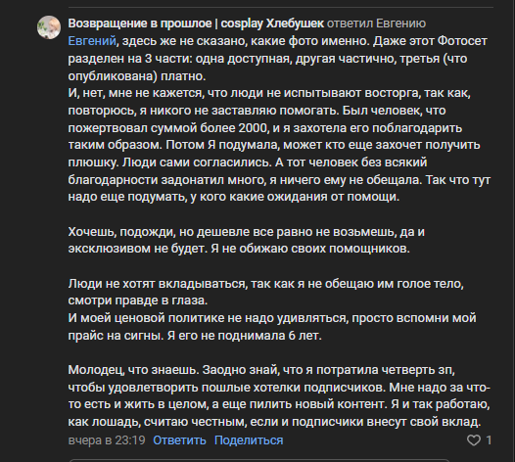Focus the reply input box below comment
This screenshot has height=462, width=515.
tap(259, 460)
